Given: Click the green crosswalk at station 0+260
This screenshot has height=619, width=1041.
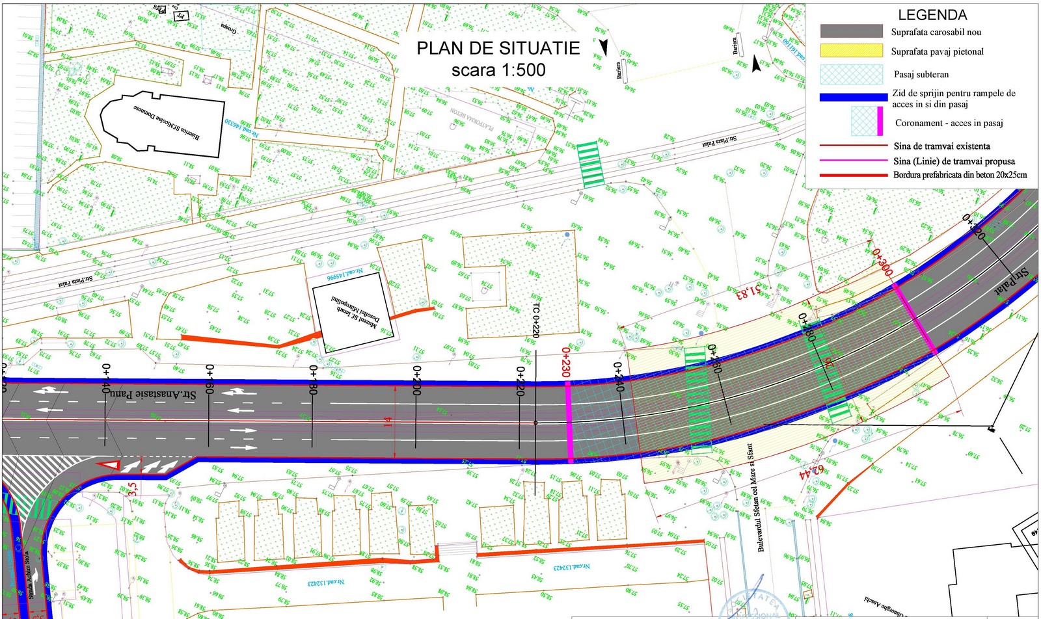Looking at the screenshot, I should 696,400.
